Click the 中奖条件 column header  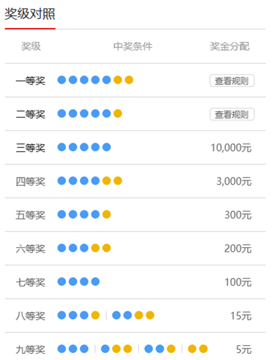click(132, 47)
